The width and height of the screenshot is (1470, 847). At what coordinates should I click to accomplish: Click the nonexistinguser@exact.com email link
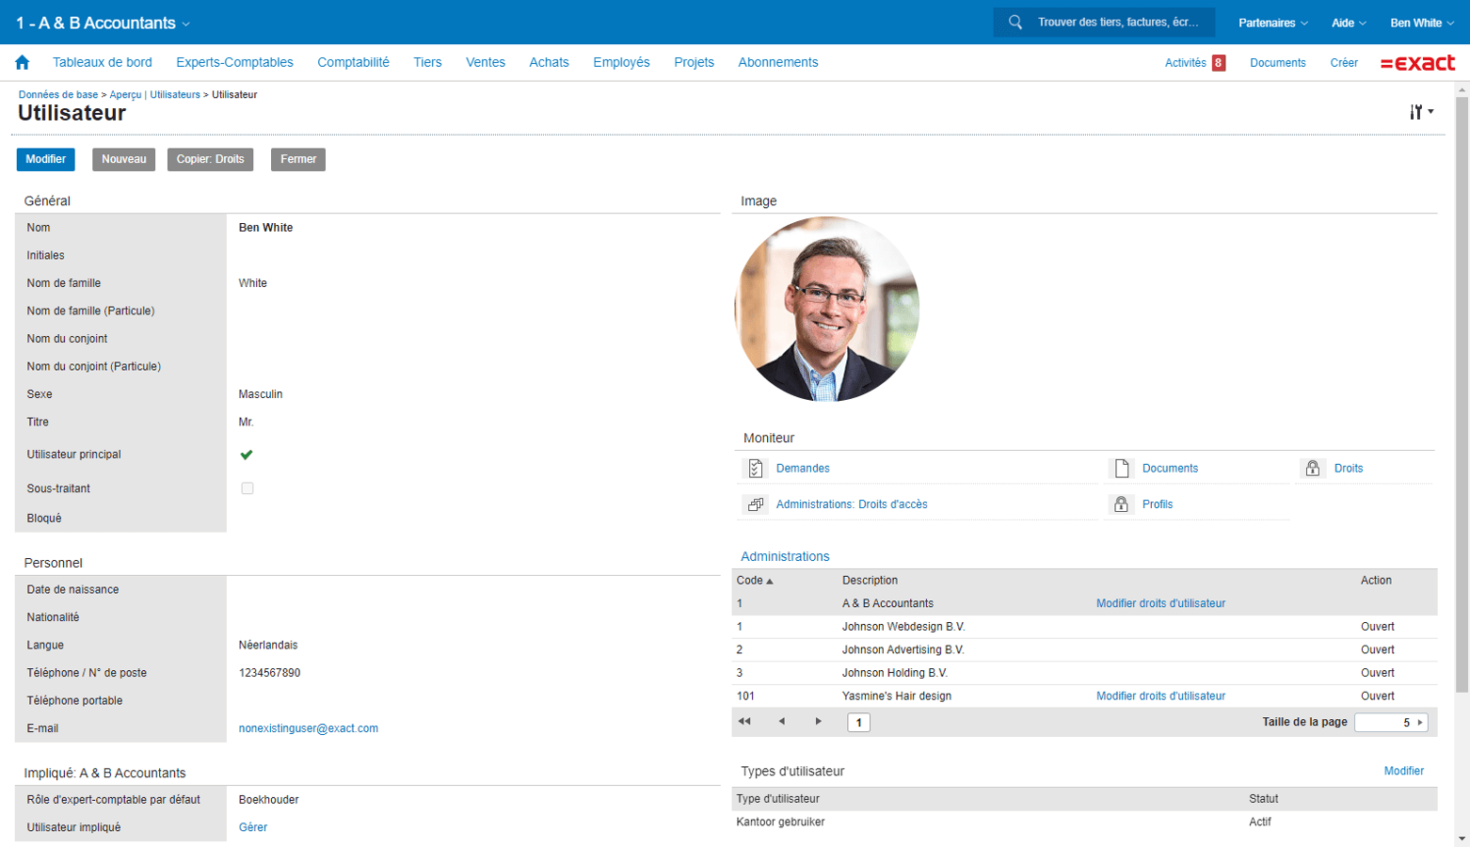(x=309, y=728)
